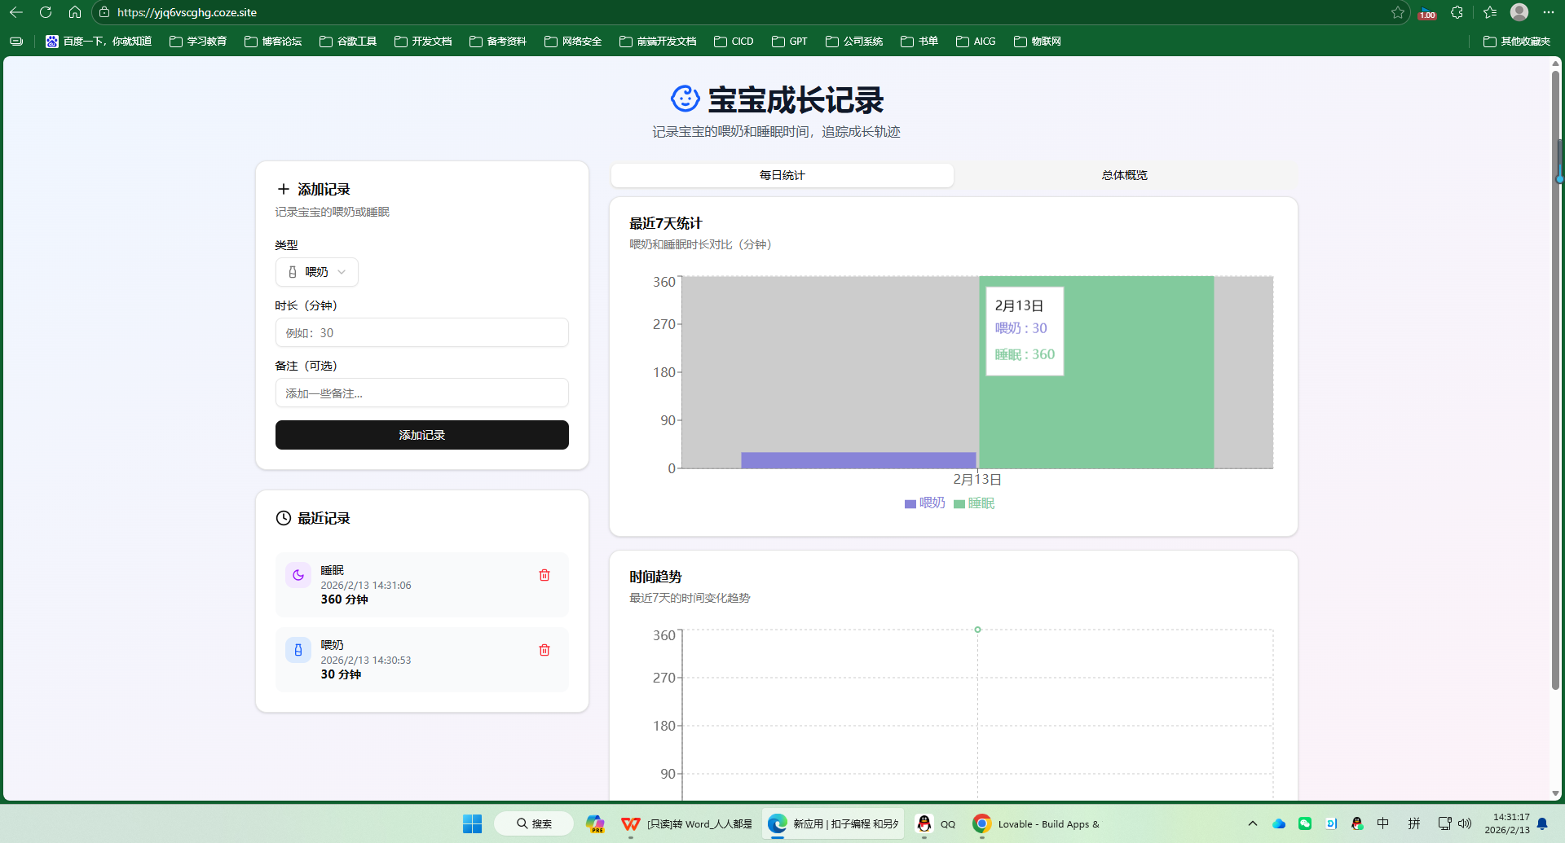Click the clock icon beside 最近记录
Screen dimensions: 1565x843
point(283,518)
